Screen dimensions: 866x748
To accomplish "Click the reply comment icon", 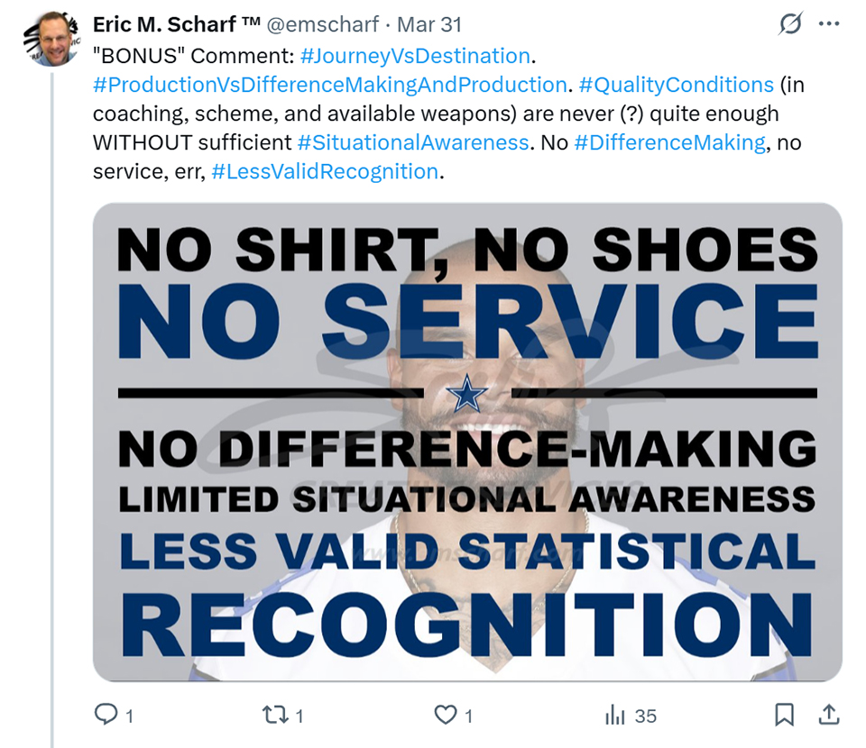I will tap(106, 715).
